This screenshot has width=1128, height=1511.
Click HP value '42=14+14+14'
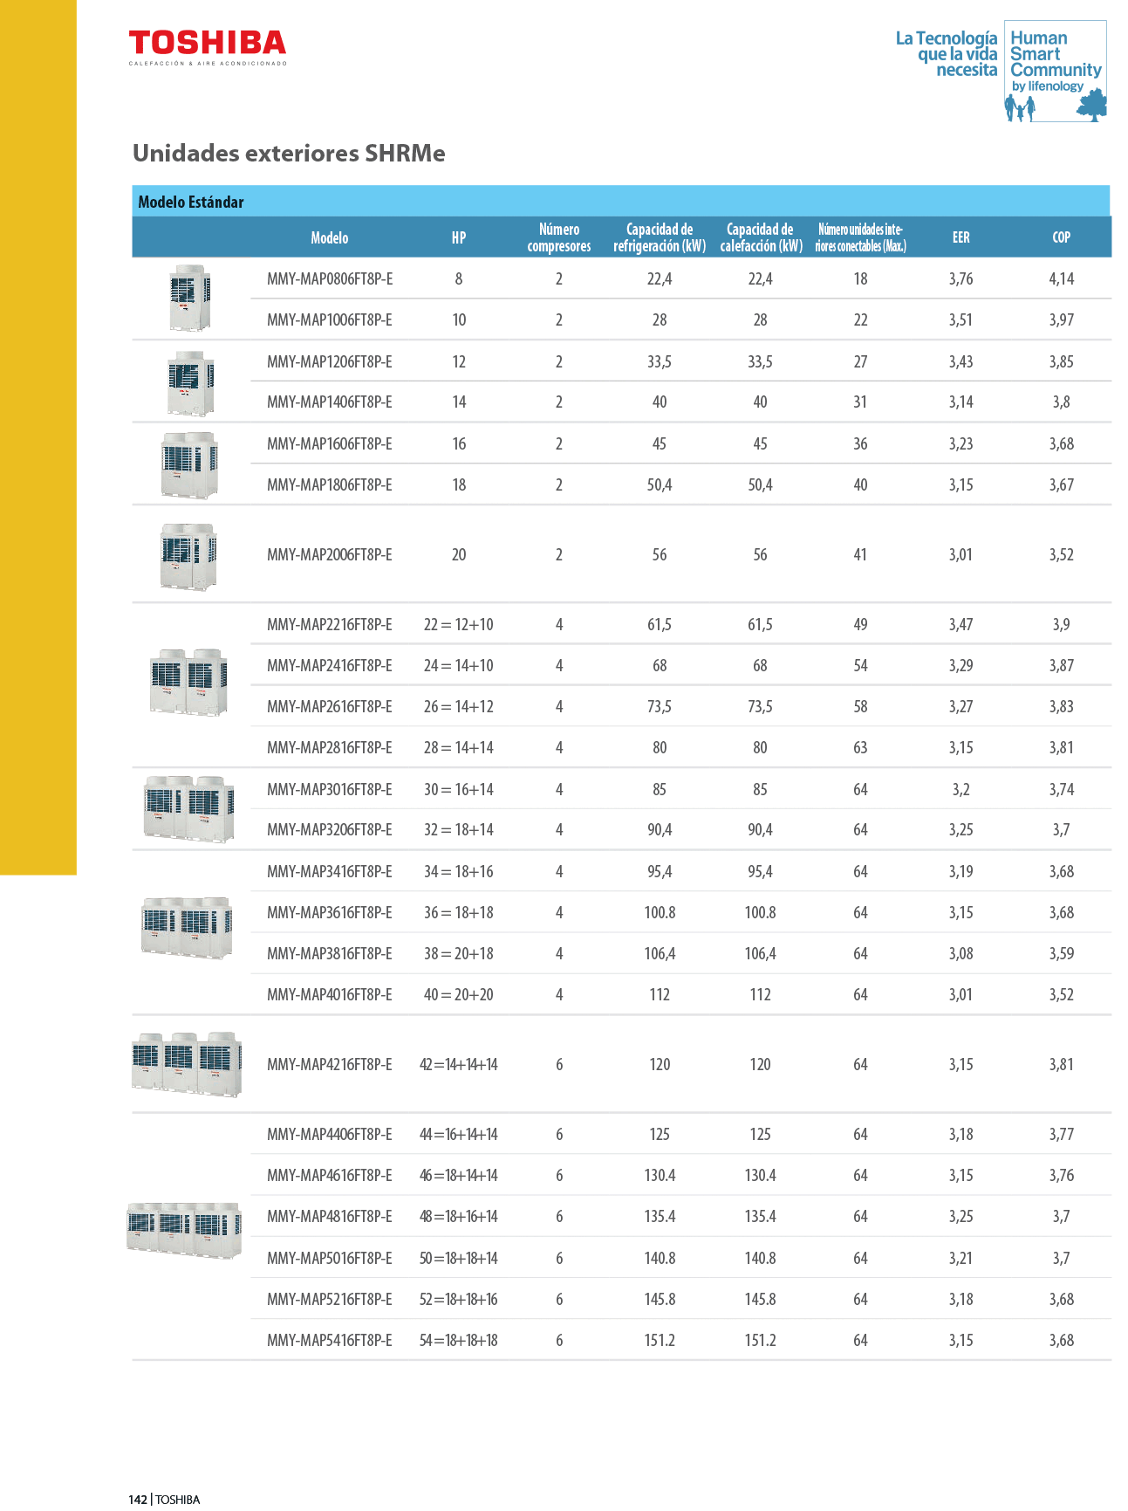pos(459,1065)
